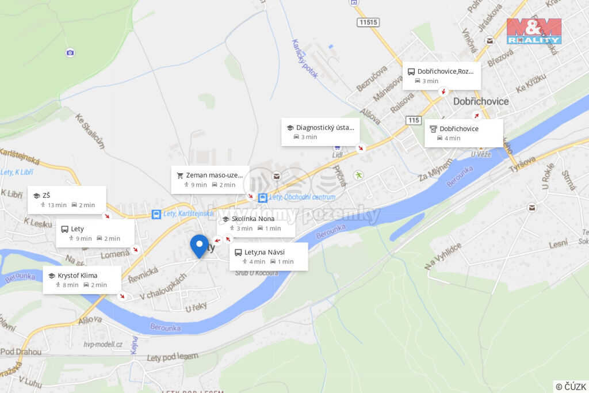Open the Zeman maso-uze... shop card
589x393 pixels.
coord(211,180)
